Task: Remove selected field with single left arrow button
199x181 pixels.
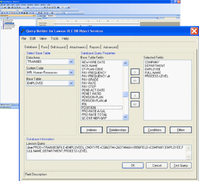Action: [x=135, y=95]
